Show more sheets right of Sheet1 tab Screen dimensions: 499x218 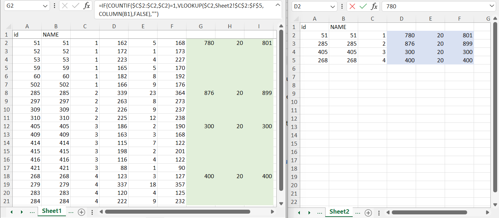click(x=71, y=212)
